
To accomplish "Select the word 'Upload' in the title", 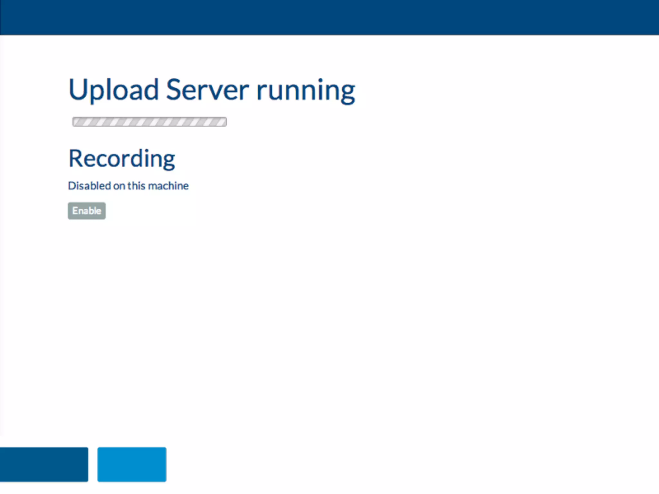I will click(x=113, y=90).
